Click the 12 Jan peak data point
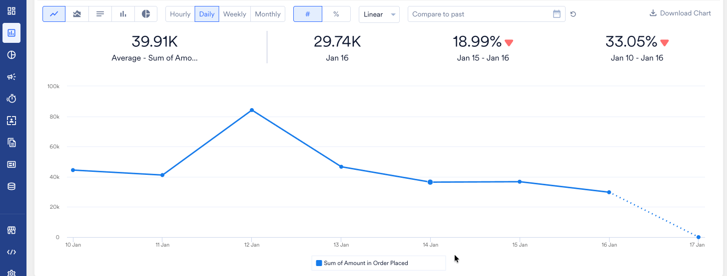Screen dimensions: 727x276 pyautogui.click(x=252, y=110)
